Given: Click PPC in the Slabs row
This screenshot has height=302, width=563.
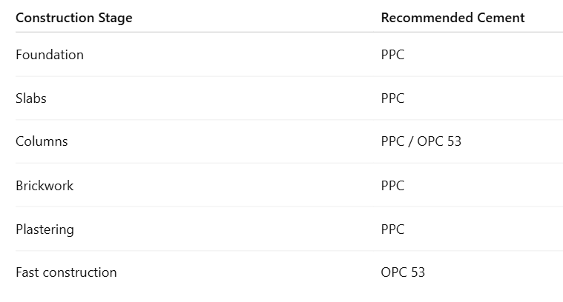Looking at the screenshot, I should (392, 98).
